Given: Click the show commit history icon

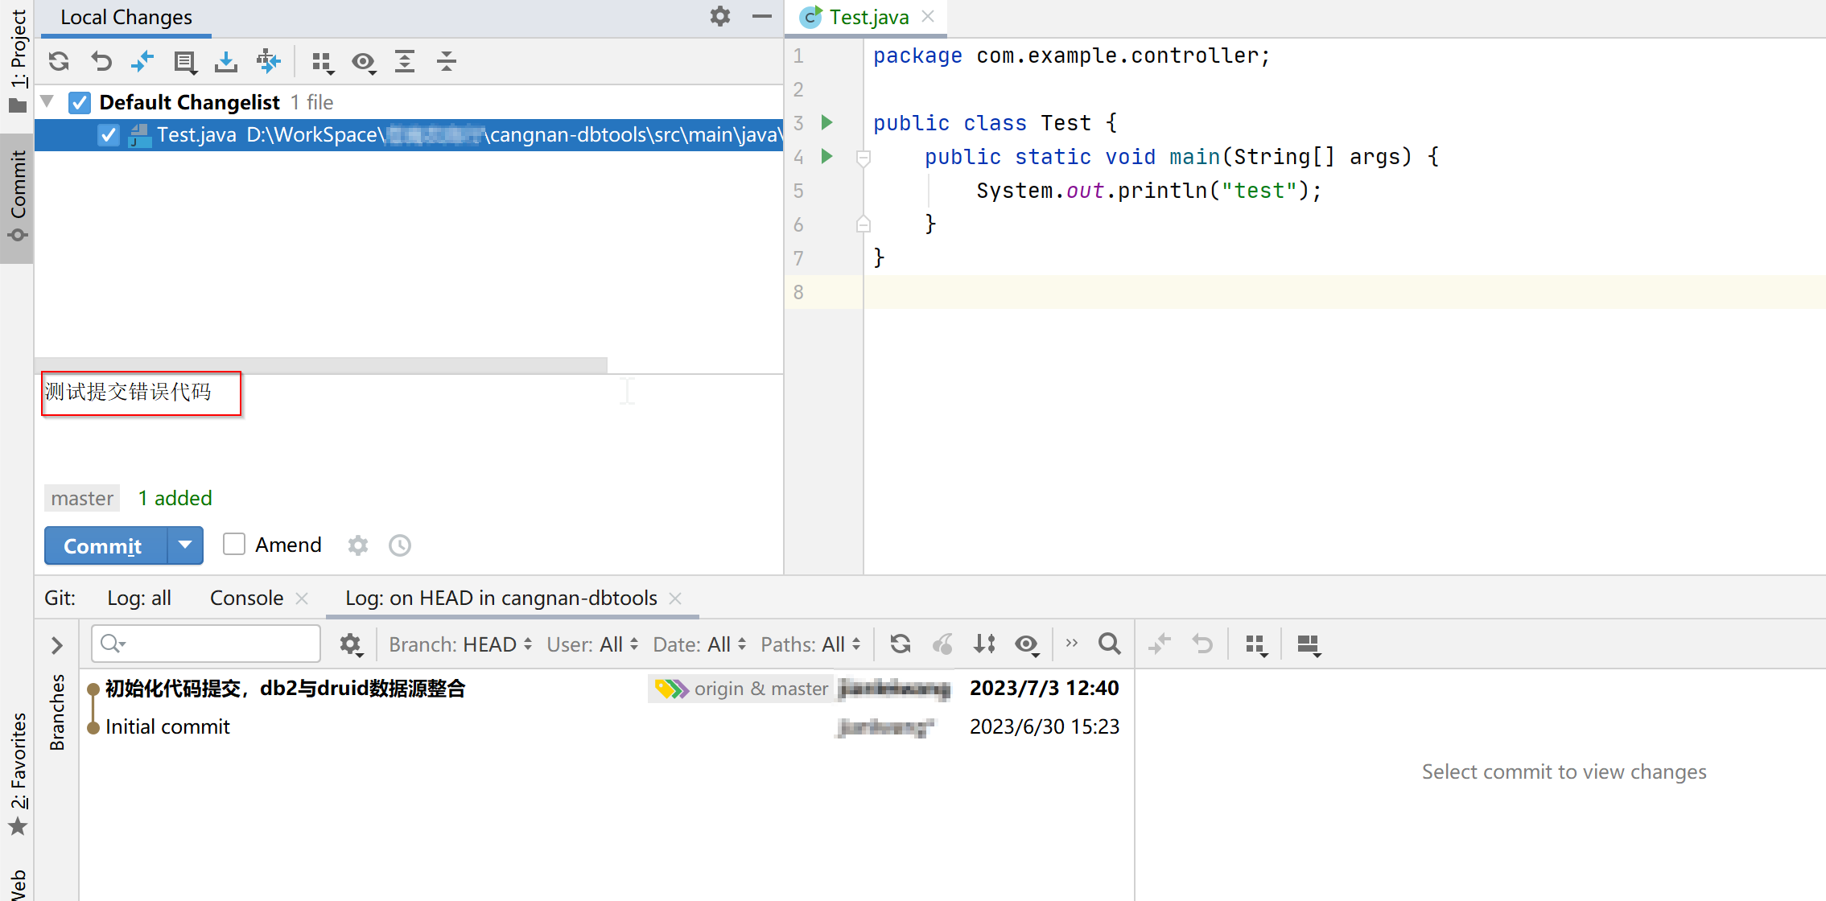Looking at the screenshot, I should [x=399, y=545].
